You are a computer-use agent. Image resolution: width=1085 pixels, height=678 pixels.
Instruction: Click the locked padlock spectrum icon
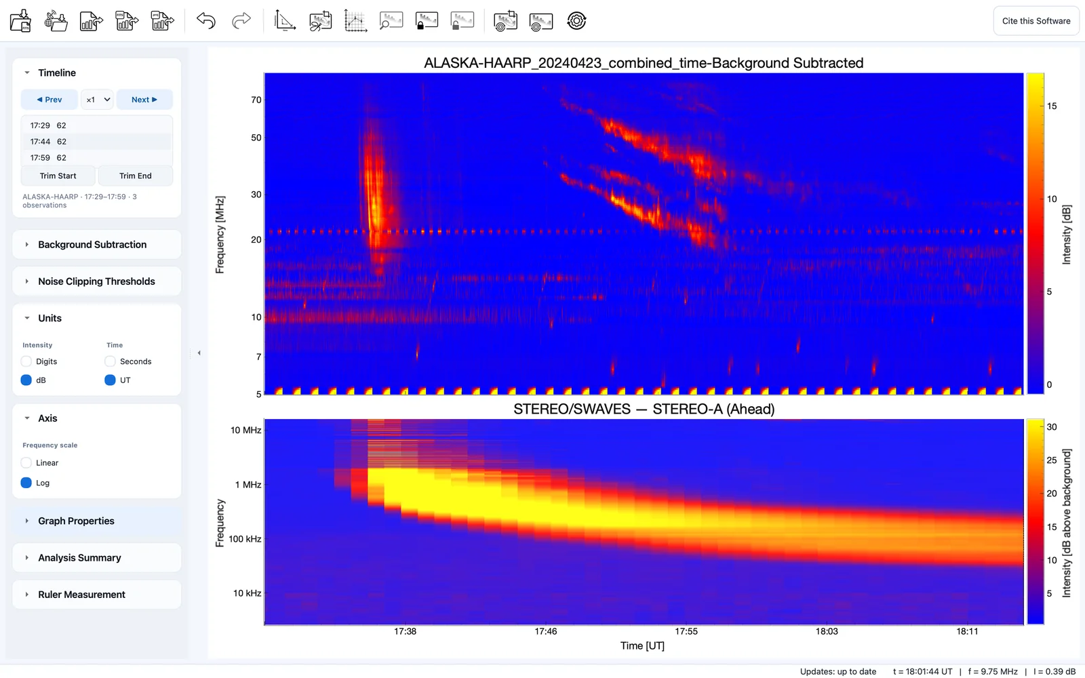coord(427,21)
